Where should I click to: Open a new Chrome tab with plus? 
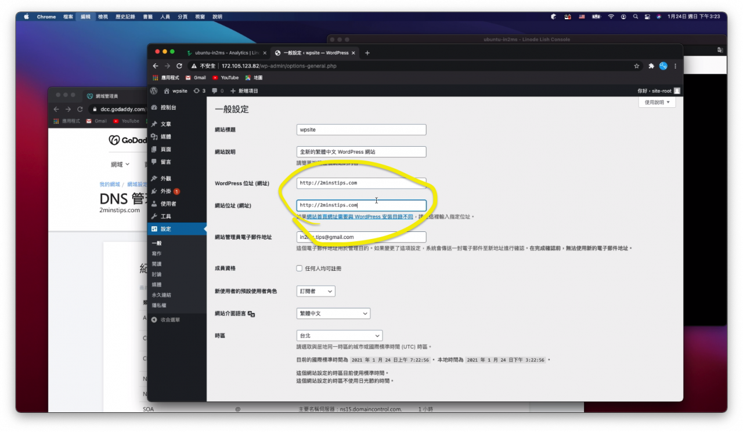(x=367, y=53)
